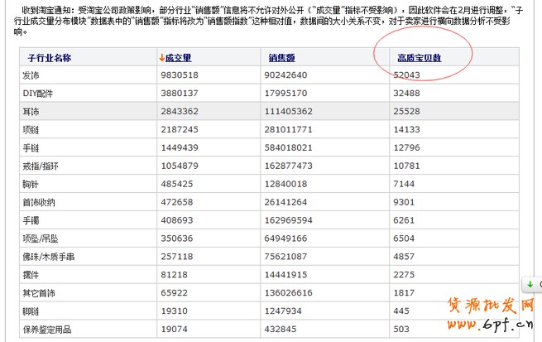Select the 首饰收纳 category cell

[39, 202]
